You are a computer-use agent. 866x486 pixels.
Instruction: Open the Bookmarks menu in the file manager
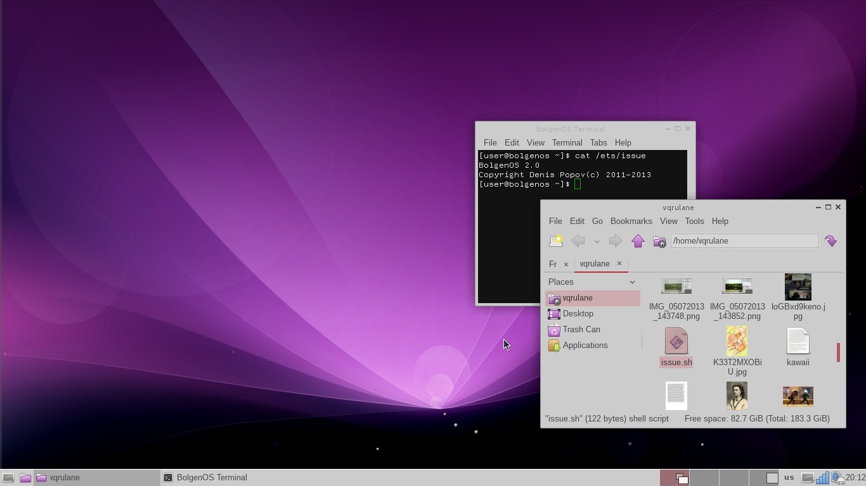(631, 221)
